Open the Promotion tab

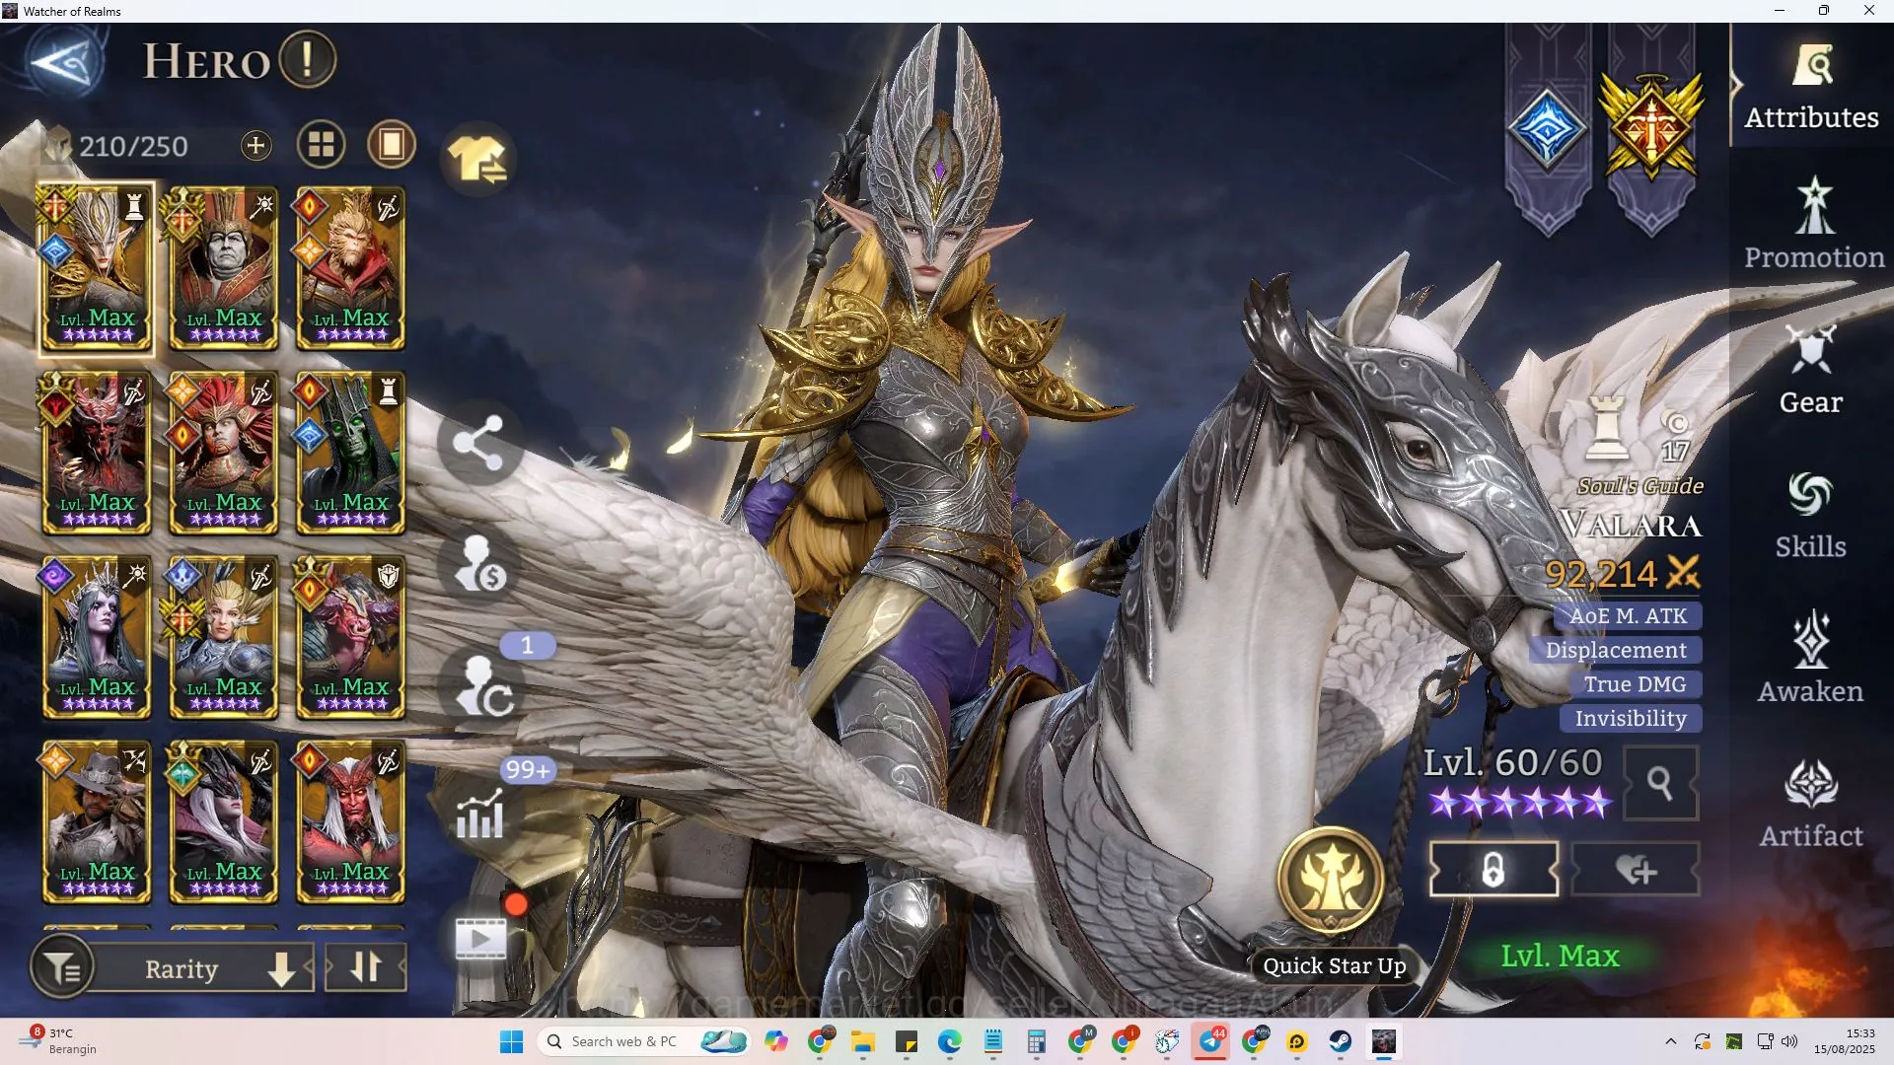pyautogui.click(x=1813, y=223)
